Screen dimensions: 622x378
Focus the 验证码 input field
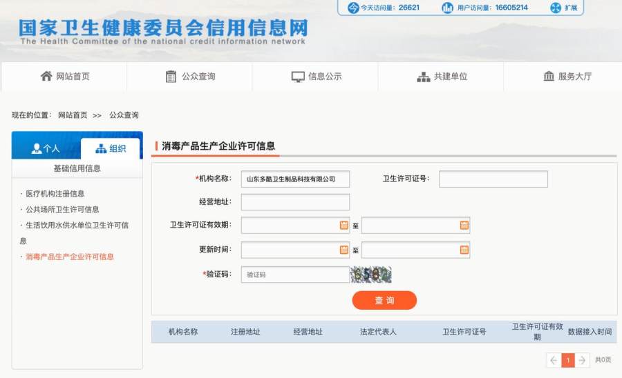pyautogui.click(x=295, y=275)
